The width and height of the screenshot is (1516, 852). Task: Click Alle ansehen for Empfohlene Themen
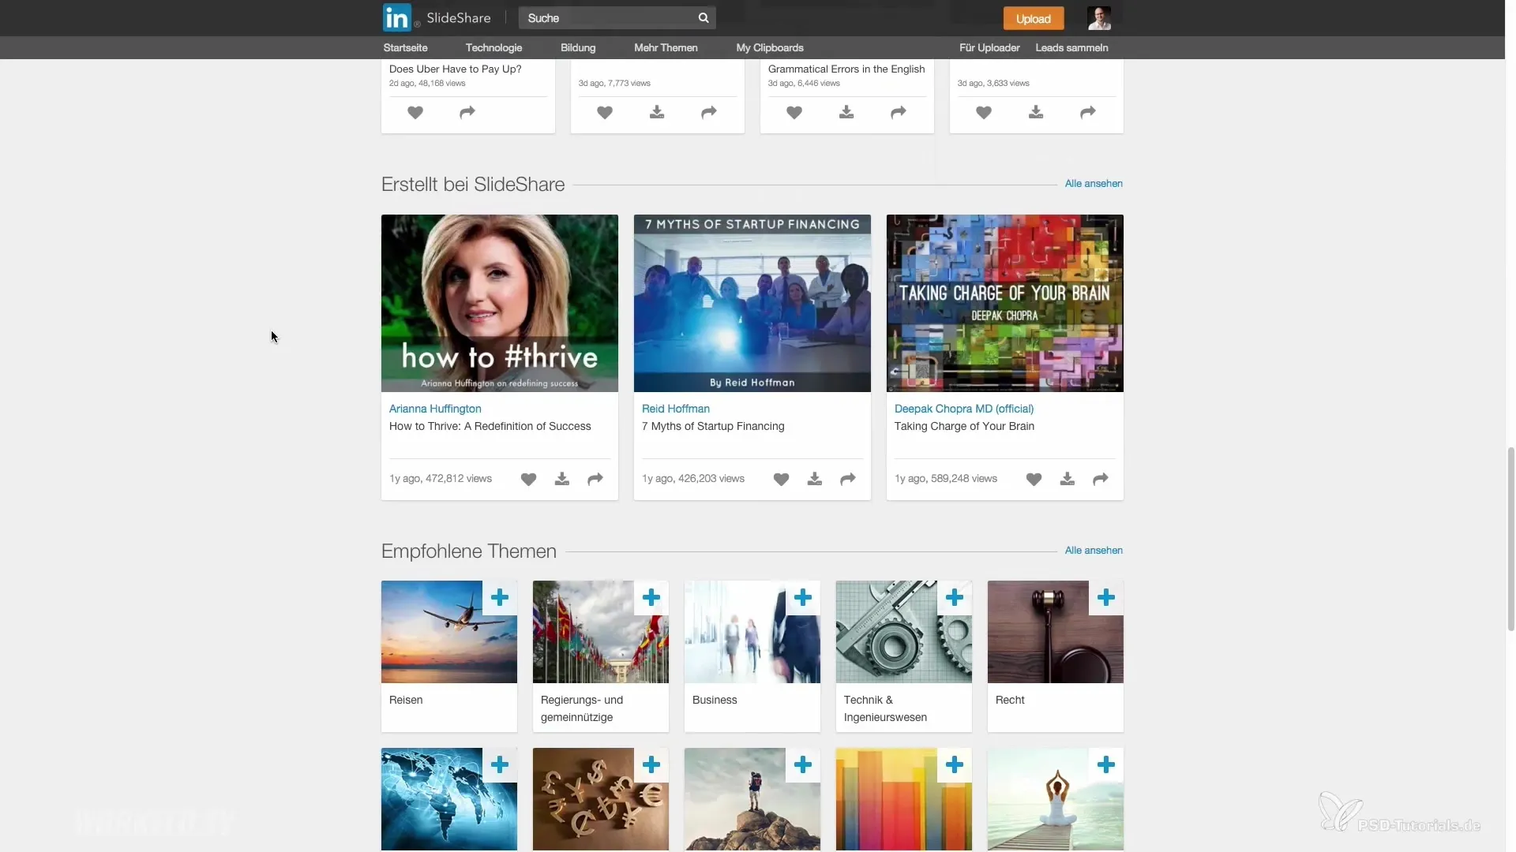pyautogui.click(x=1094, y=551)
